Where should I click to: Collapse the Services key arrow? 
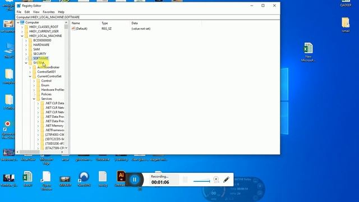click(x=34, y=99)
